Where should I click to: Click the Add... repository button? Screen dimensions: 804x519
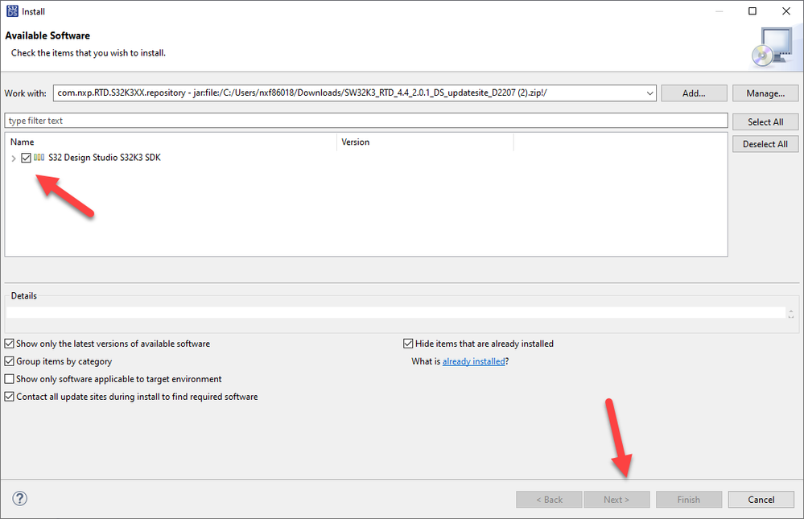pyautogui.click(x=694, y=93)
